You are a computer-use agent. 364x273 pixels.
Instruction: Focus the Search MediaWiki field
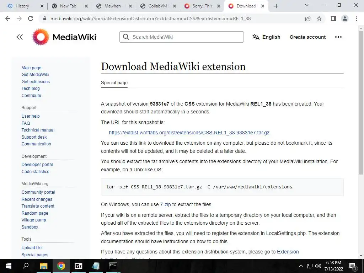click(x=181, y=37)
